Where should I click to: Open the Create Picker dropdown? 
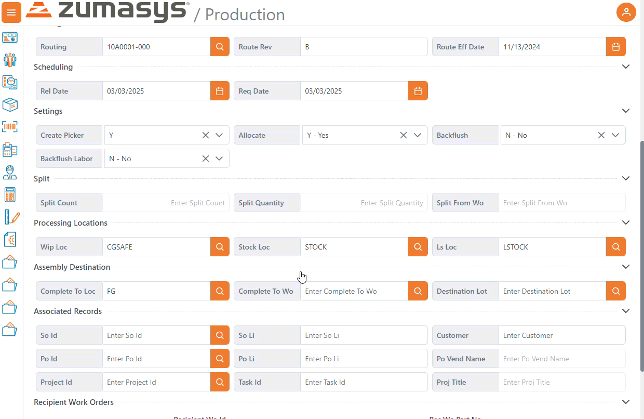coord(219,135)
